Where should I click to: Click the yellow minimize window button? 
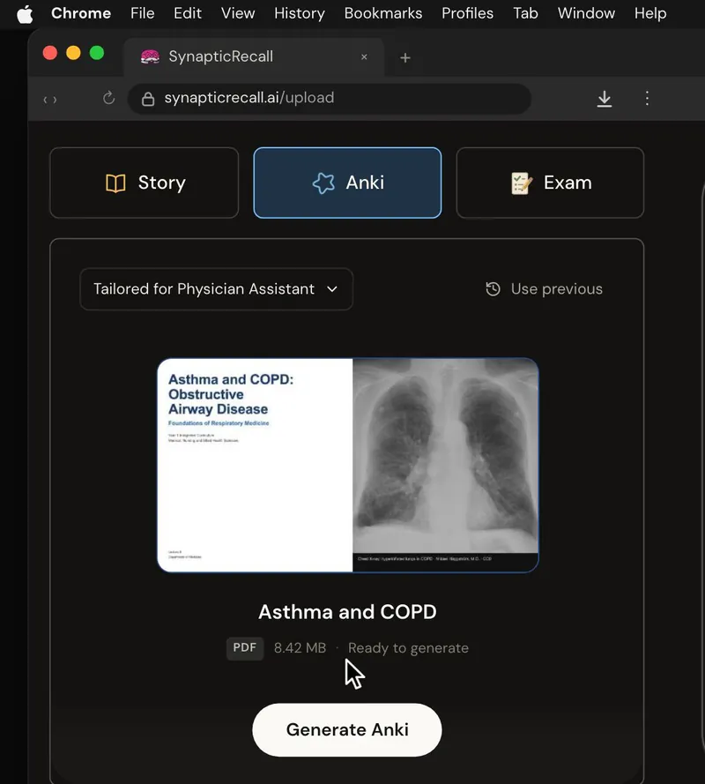pos(73,53)
